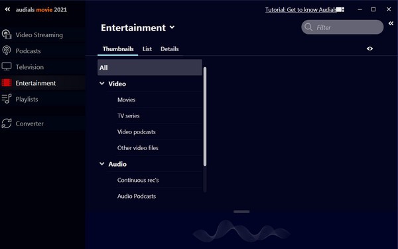Open Playlists section
The height and width of the screenshot is (249, 398).
point(27,99)
